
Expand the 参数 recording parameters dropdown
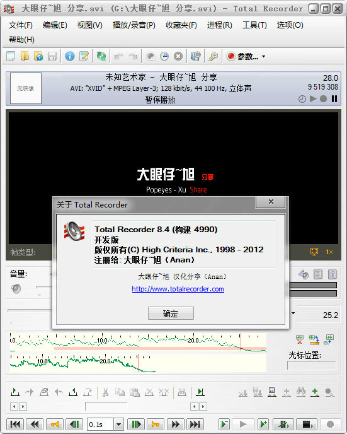(x=264, y=57)
